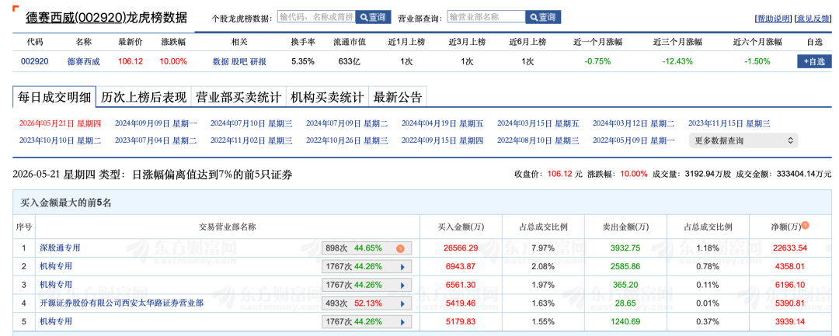The width and height of the screenshot is (839, 336).
Task: Click the 898次 44.65% stats box
Action: pos(367,248)
